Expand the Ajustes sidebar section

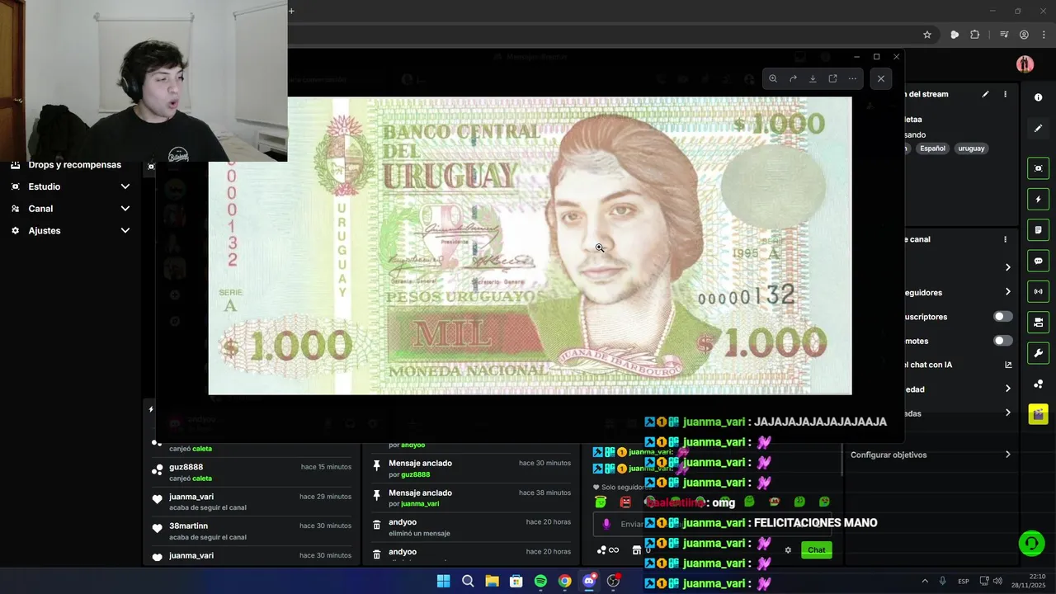tap(70, 230)
